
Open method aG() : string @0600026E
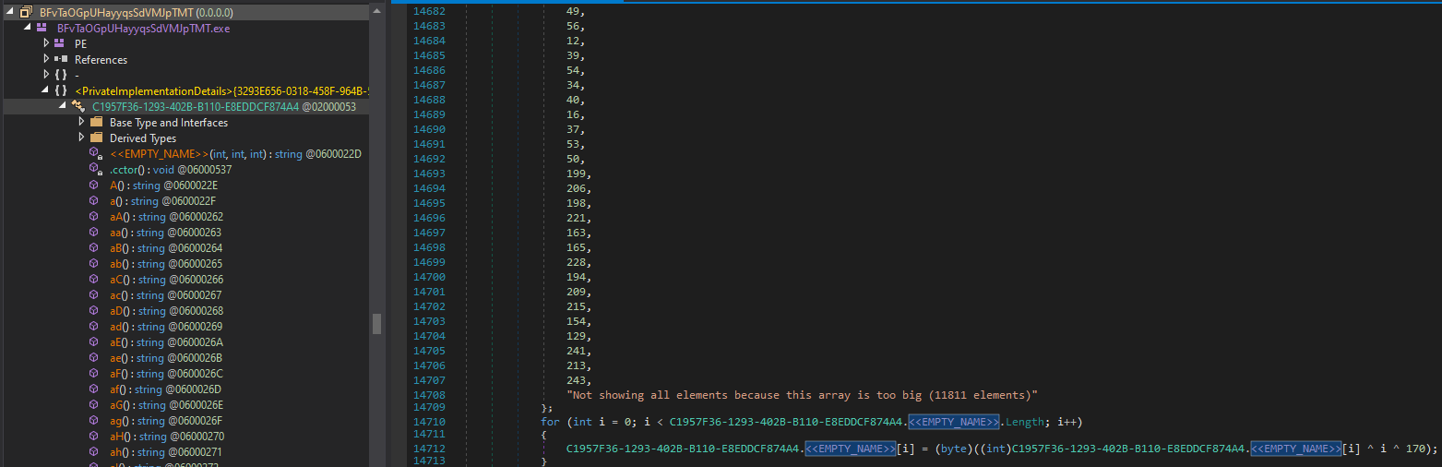click(166, 404)
